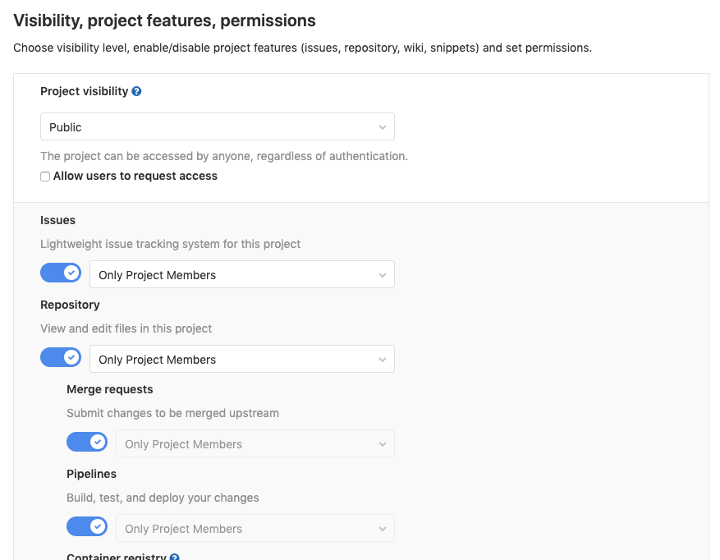The image size is (720, 560).
Task: Check the Allow users to request access box
Action: click(45, 177)
